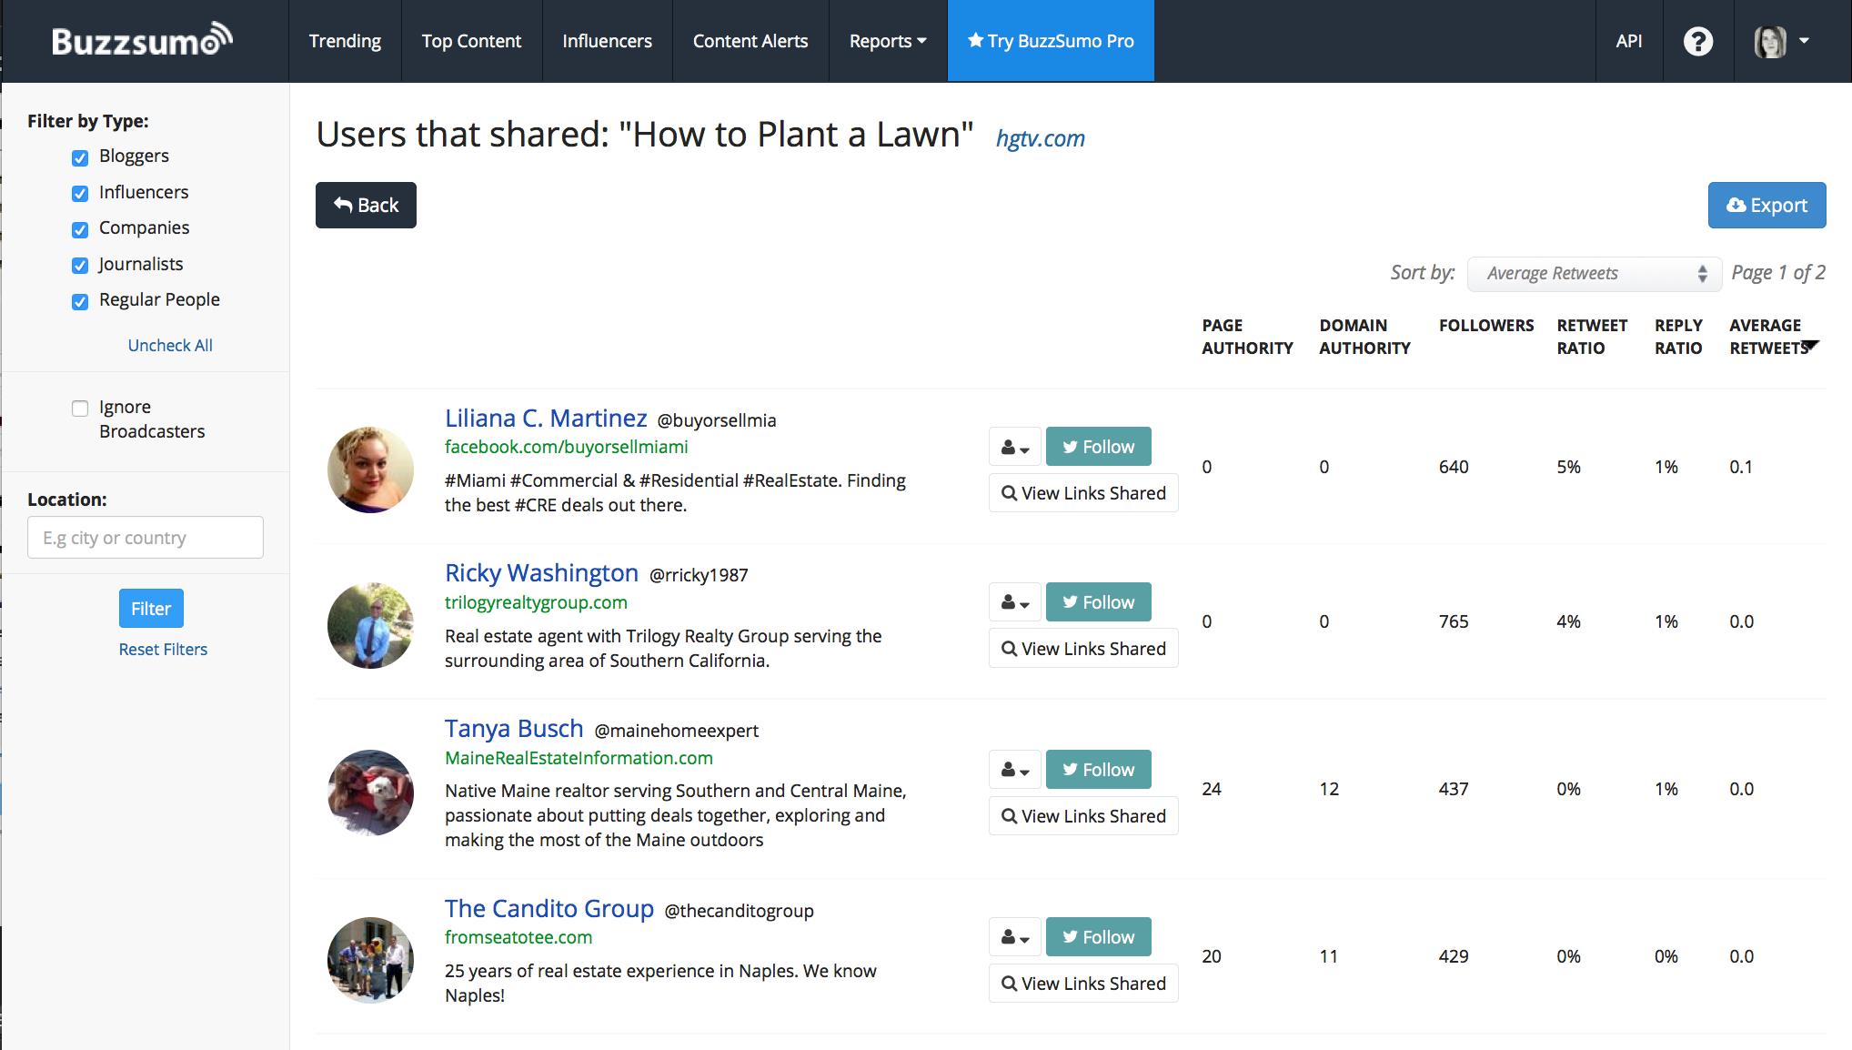View links shared by Tanya Busch
The height and width of the screenshot is (1050, 1852).
pos(1083,816)
